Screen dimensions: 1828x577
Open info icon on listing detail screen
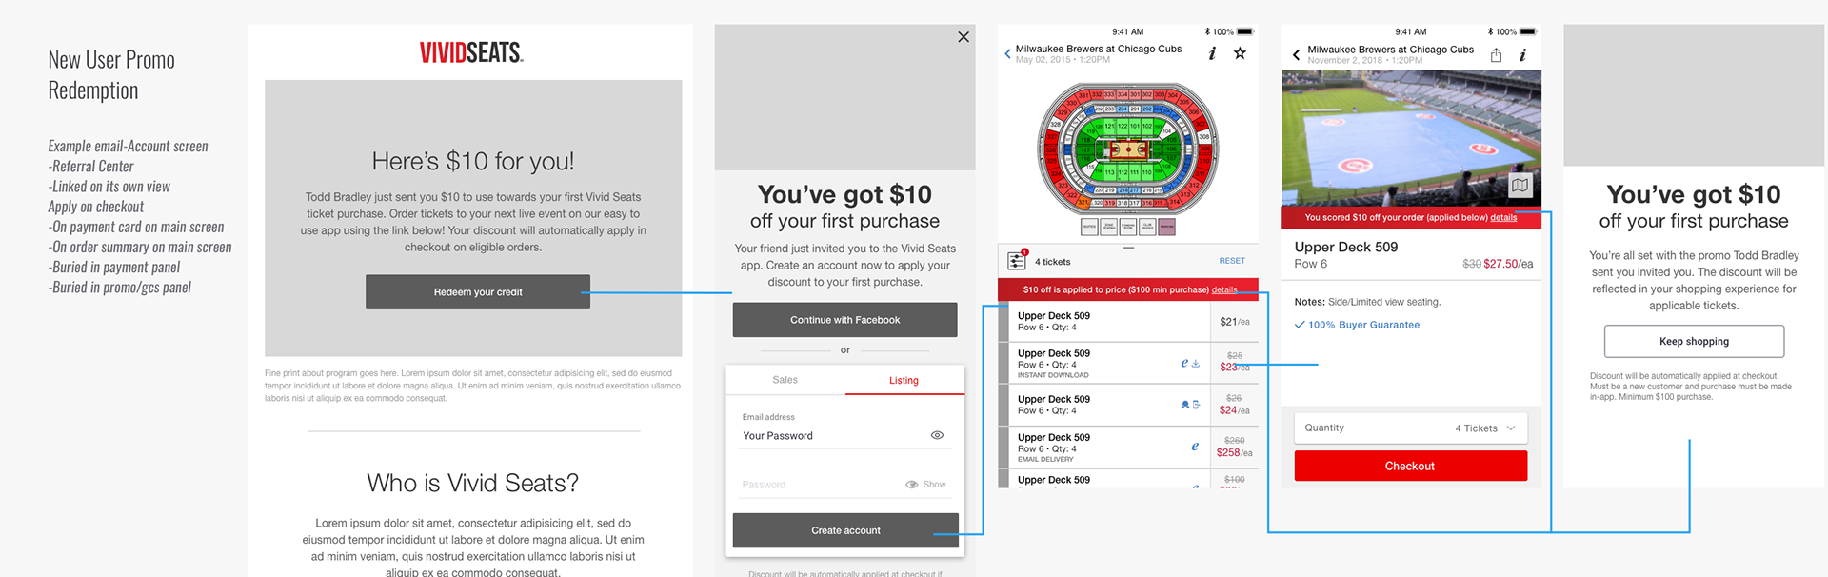[1522, 55]
